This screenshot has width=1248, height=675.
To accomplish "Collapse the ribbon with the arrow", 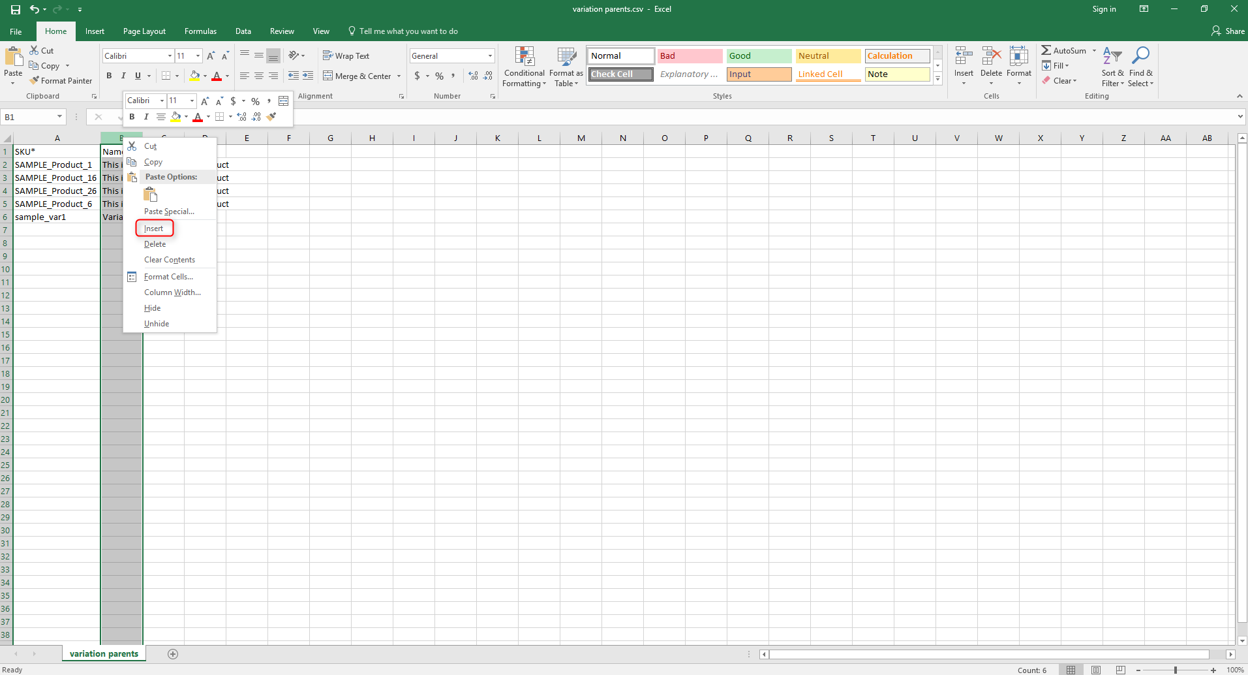I will pyautogui.click(x=1240, y=96).
